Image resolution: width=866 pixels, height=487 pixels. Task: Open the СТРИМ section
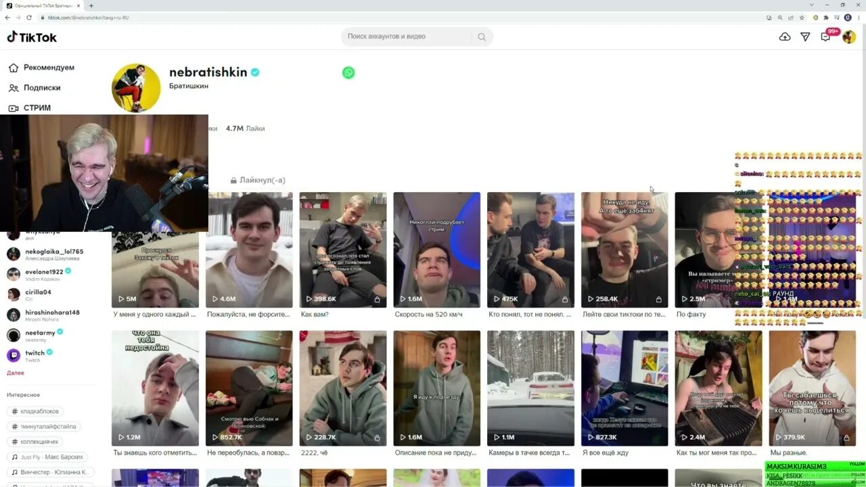click(x=29, y=108)
